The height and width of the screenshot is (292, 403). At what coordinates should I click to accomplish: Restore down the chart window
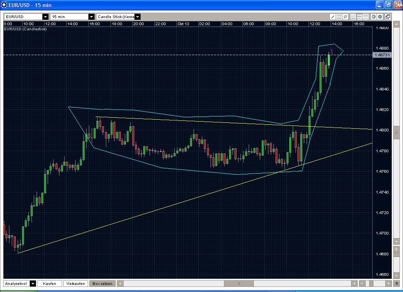tap(389, 5)
